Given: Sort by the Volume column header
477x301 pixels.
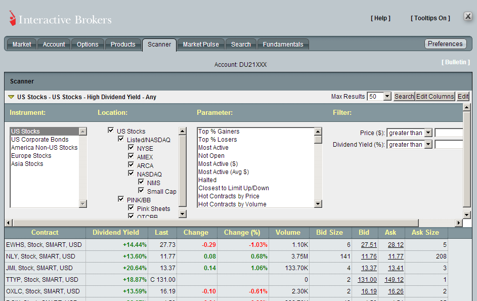Looking at the screenshot, I should tap(288, 233).
